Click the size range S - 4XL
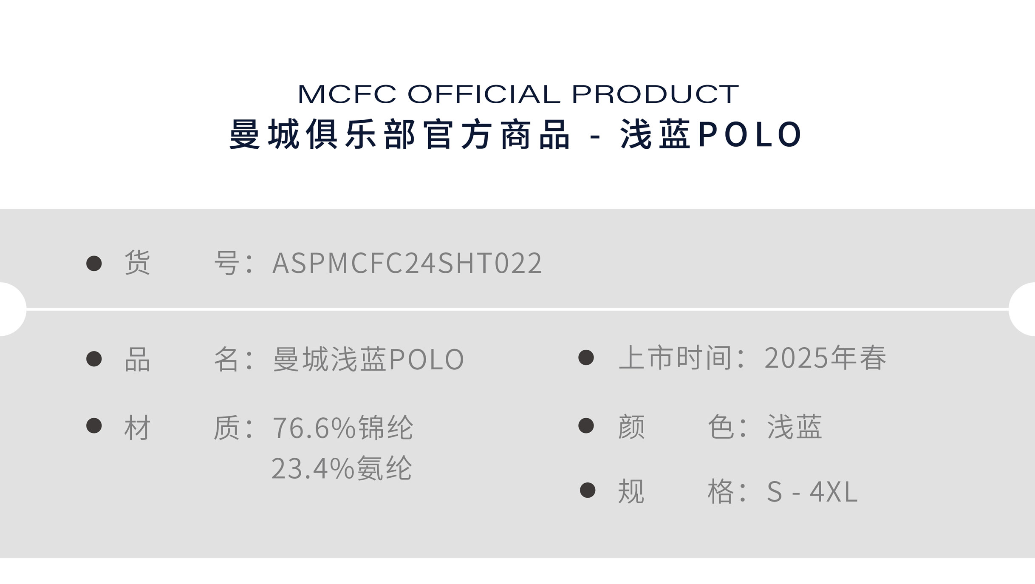 (x=812, y=492)
